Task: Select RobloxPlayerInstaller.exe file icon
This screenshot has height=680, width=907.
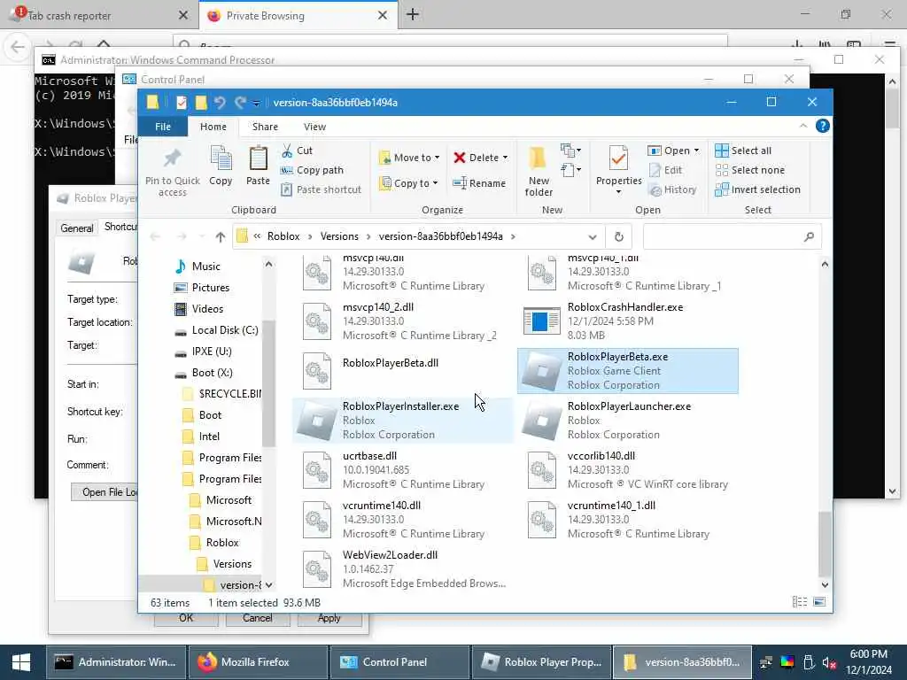Action: coord(316,421)
